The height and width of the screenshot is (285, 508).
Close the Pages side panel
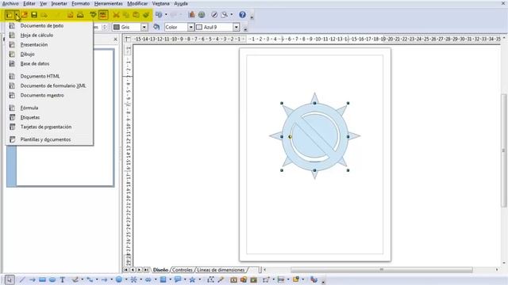[x=116, y=40]
